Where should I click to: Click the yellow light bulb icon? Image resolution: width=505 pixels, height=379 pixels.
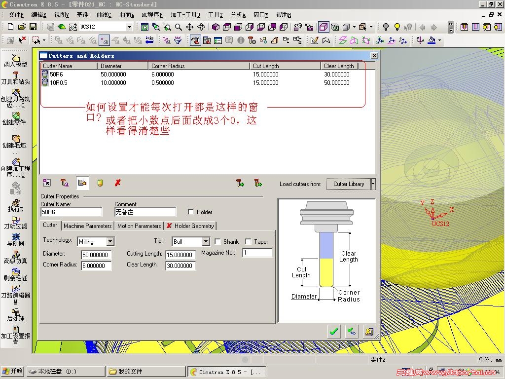tap(397, 27)
